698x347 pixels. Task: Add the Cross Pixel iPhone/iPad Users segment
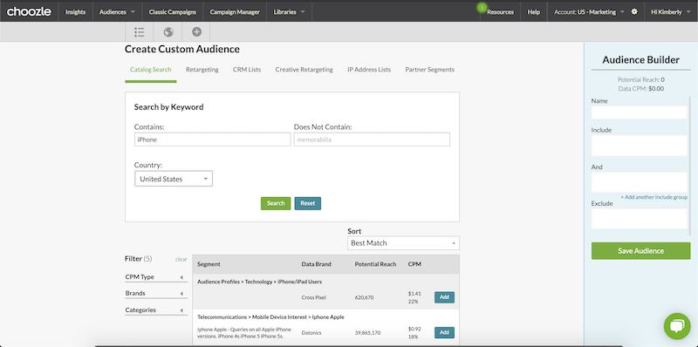(x=444, y=297)
